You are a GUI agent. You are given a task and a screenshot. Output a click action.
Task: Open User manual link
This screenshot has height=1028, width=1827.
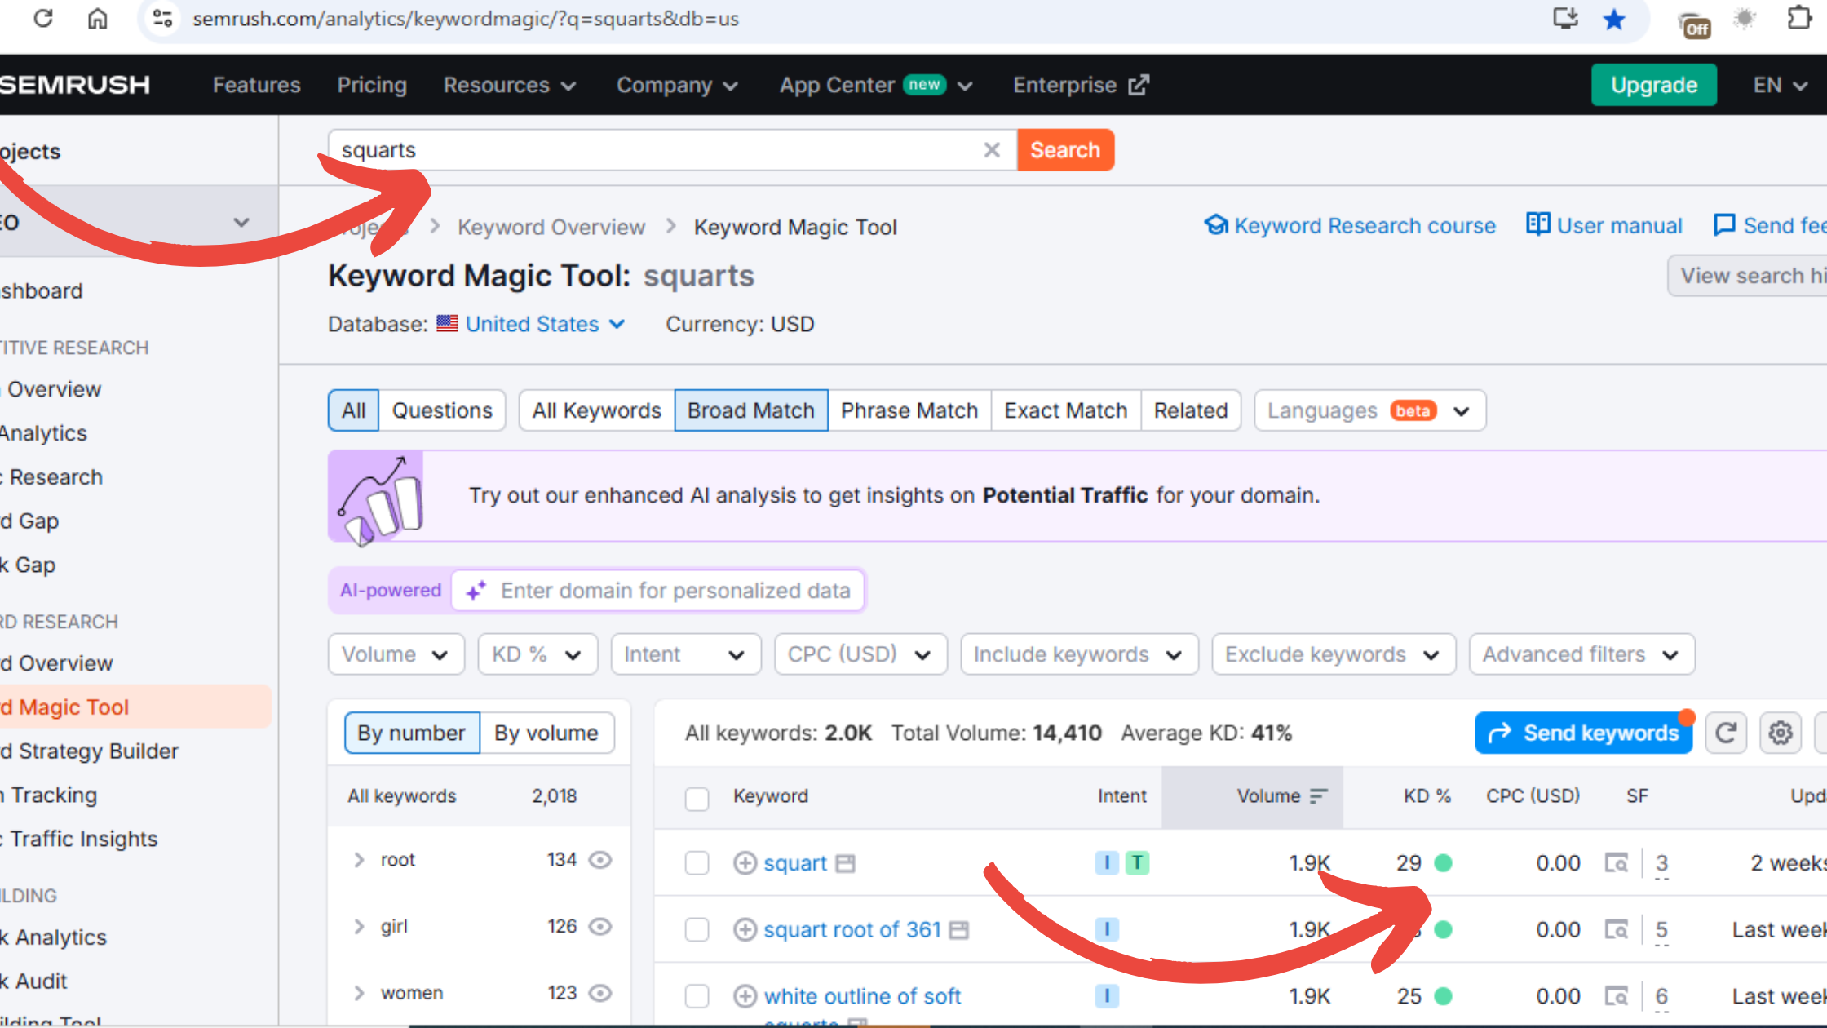(1604, 226)
